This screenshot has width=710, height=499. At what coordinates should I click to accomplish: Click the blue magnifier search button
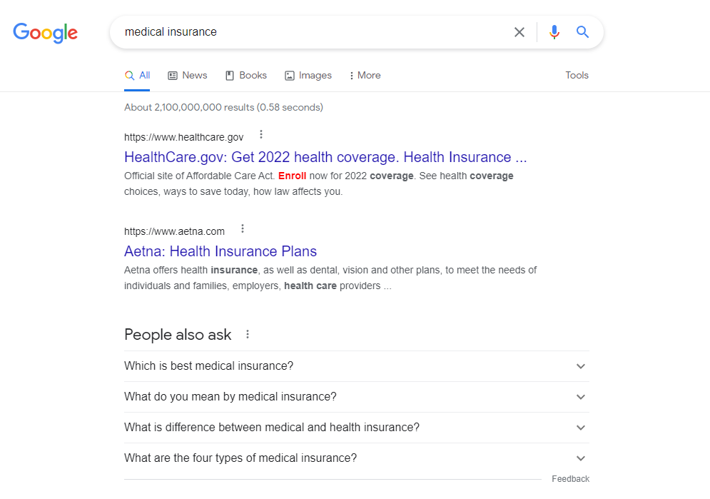(x=582, y=31)
